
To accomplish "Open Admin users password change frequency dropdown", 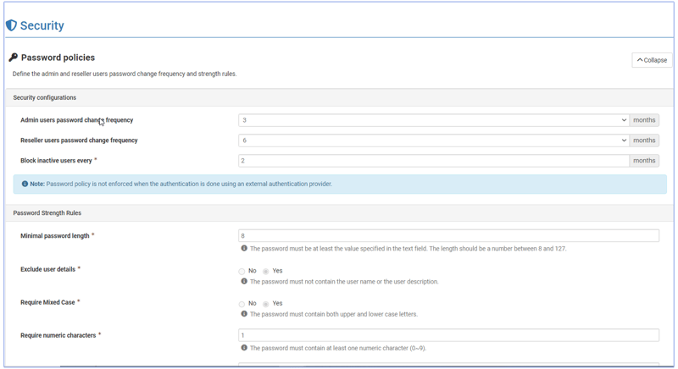I will [433, 120].
